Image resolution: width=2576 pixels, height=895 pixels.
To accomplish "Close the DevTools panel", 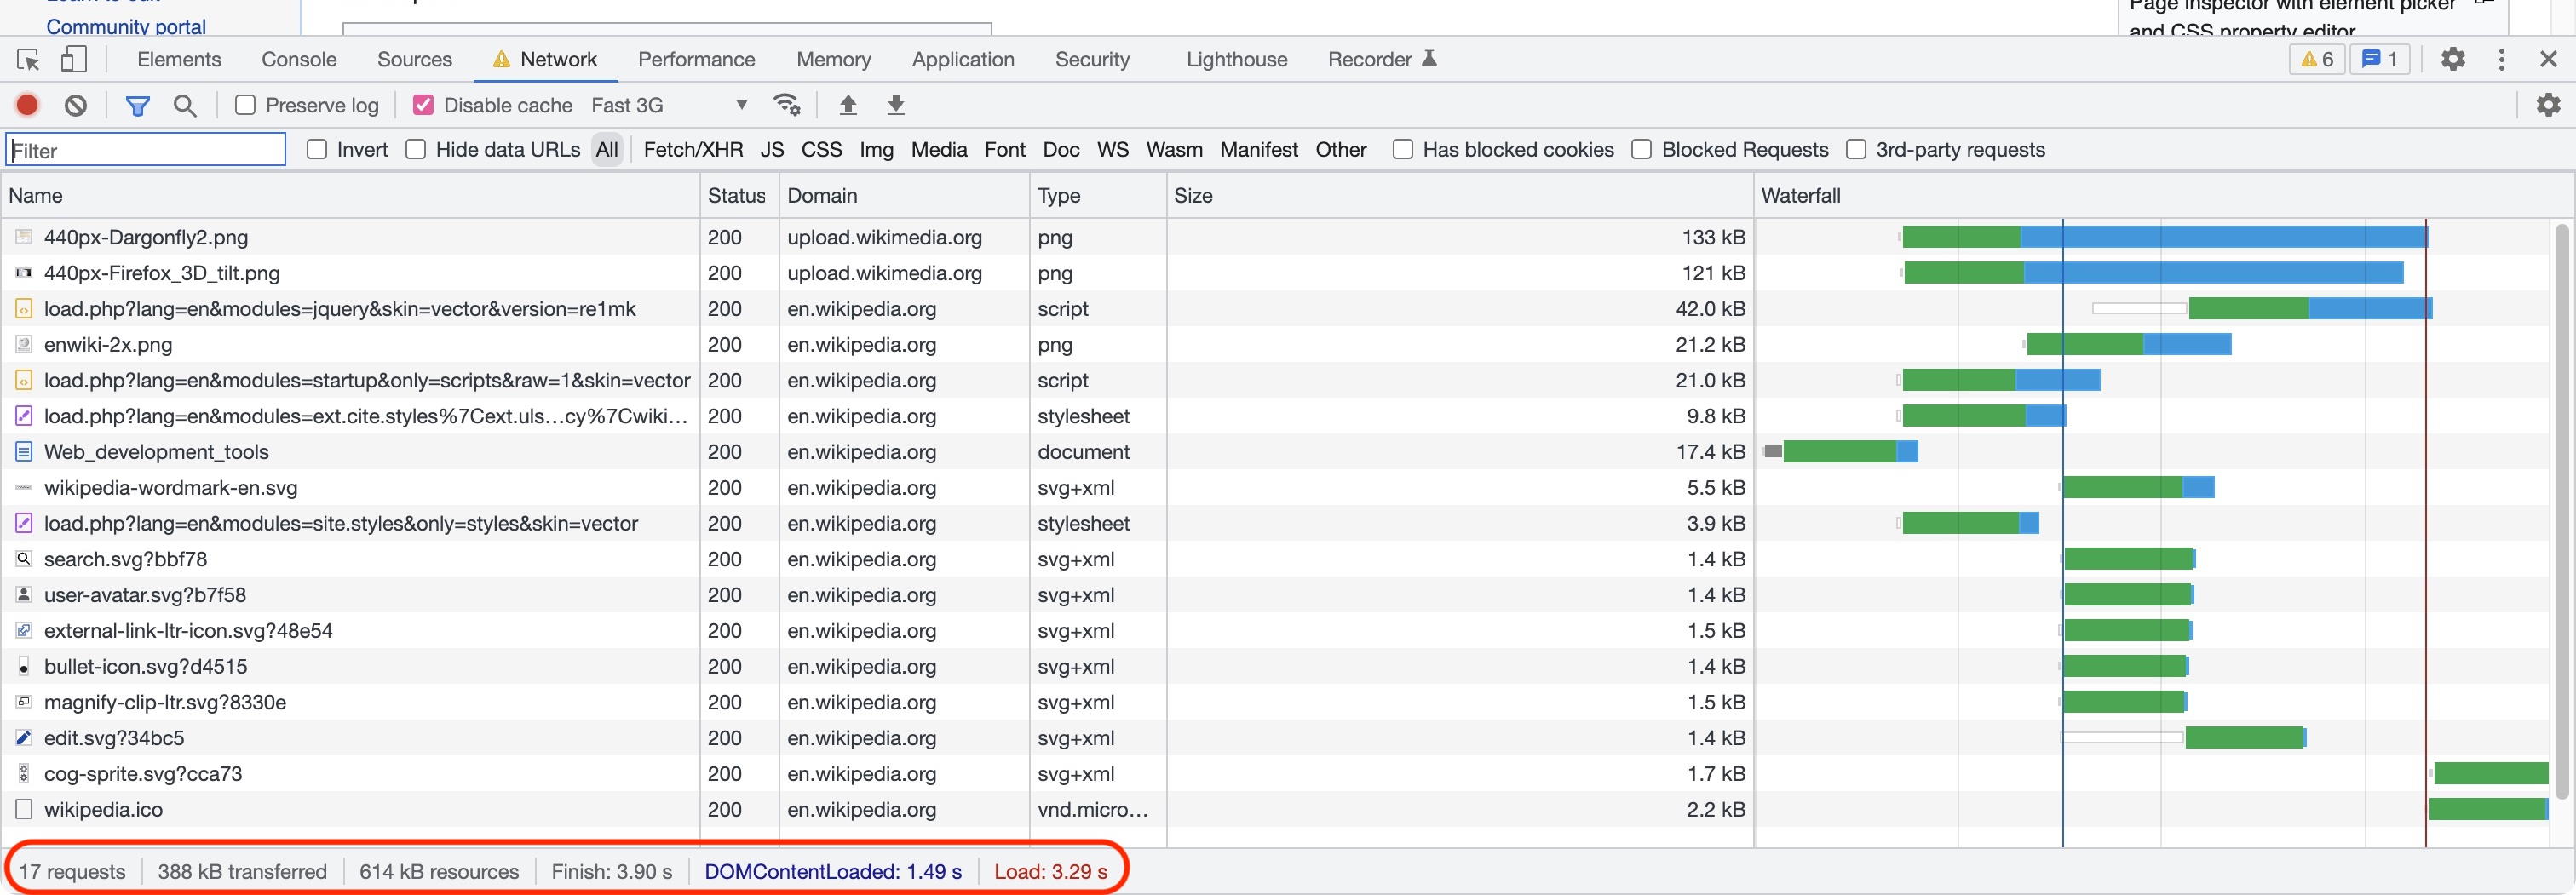I will pos(2549,59).
